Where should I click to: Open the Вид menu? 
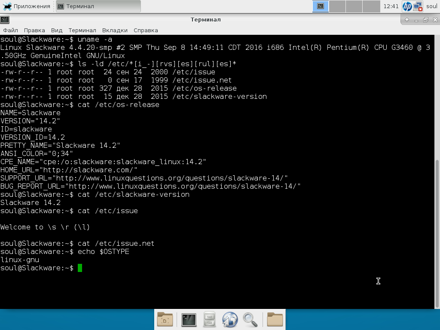(56, 31)
